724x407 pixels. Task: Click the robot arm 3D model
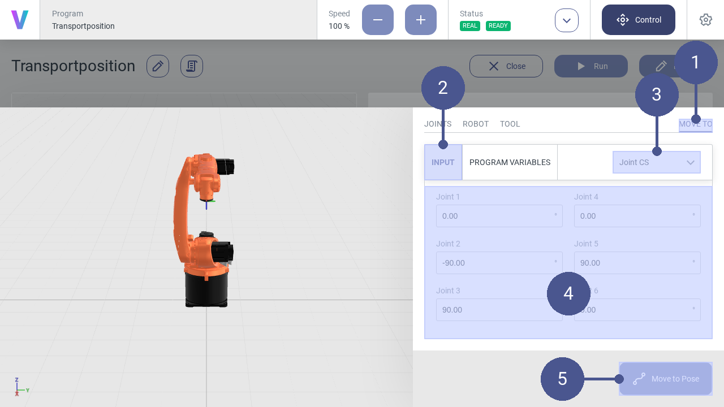point(204,232)
